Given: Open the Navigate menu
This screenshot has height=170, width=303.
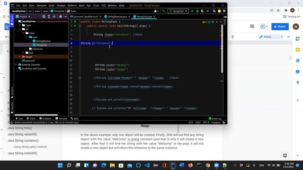Looking at the screenshot, I should click(x=42, y=6).
